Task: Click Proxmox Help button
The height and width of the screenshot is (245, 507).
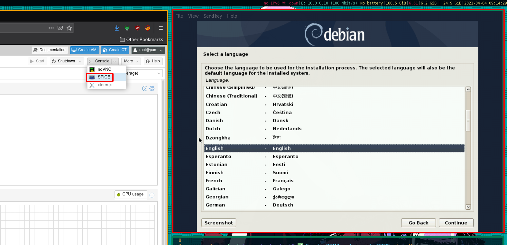Action: [153, 61]
